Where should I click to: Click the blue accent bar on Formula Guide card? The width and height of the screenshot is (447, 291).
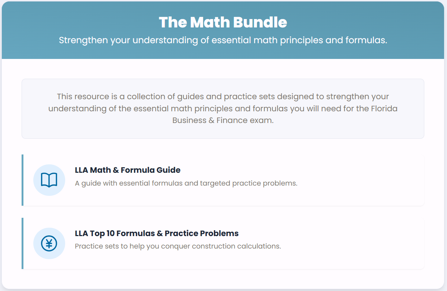[x=23, y=180]
